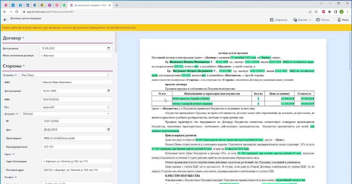The image size is (352, 184).
Task: Click the Орган выдачи input field
Action: pyautogui.click(x=77, y=138)
